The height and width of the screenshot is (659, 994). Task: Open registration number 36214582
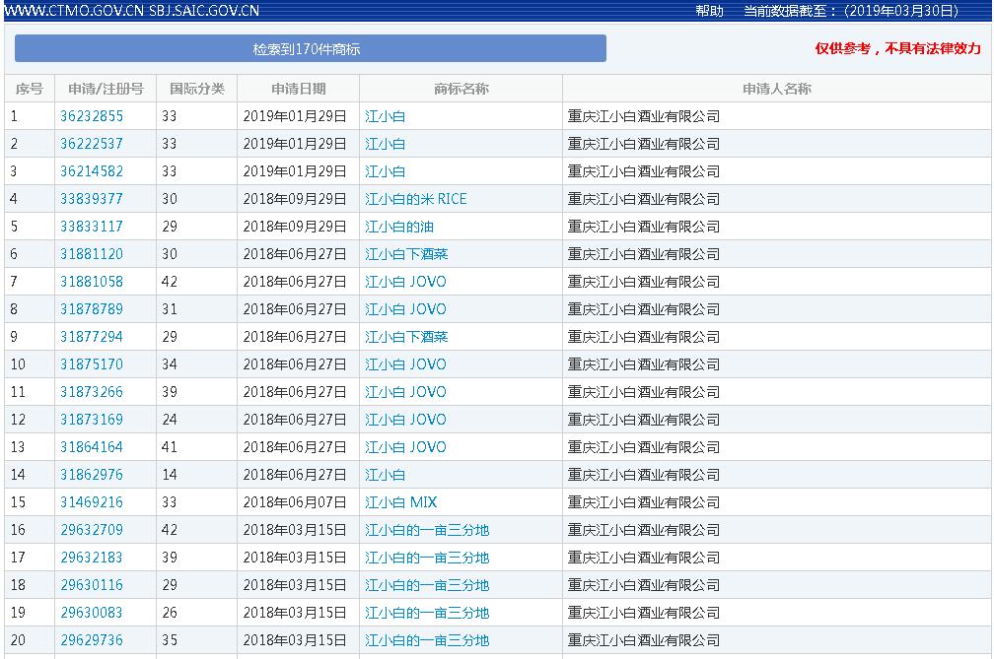(92, 171)
